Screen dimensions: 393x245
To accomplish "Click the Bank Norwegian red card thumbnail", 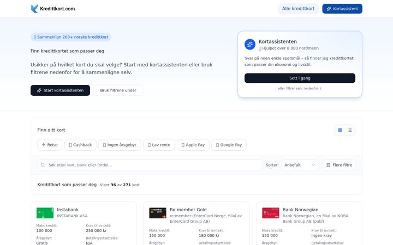I will pos(270,213).
